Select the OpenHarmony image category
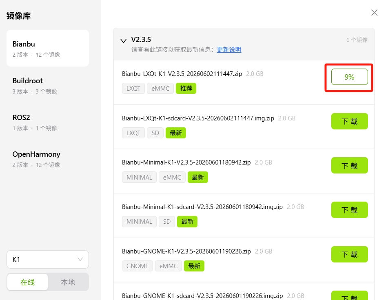 [48, 159]
